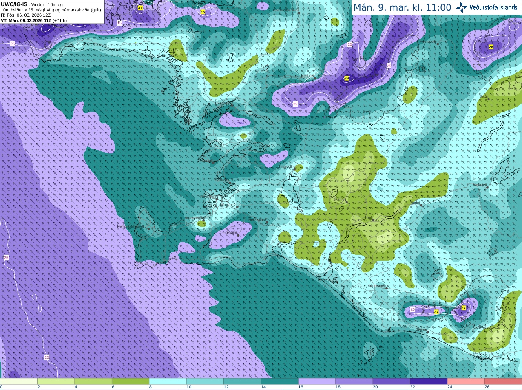Click the Keflavíkurflugvöllur station label
This screenshot has width=522, height=390.
(133, 226)
